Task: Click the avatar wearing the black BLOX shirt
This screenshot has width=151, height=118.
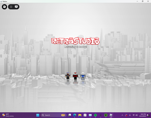Action: (x=75, y=76)
